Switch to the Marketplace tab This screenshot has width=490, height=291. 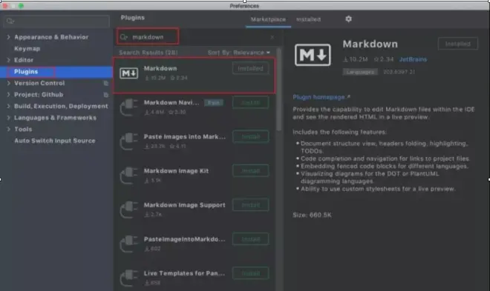(x=268, y=19)
